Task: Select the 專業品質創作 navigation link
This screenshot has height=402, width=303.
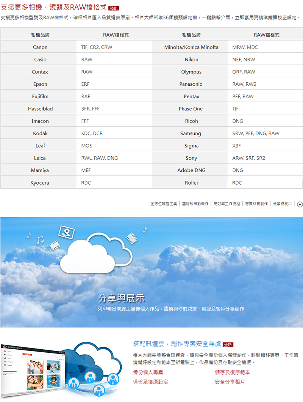Action: (256, 204)
